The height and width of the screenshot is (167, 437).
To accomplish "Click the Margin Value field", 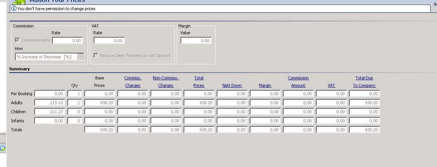I will pyautogui.click(x=196, y=40).
